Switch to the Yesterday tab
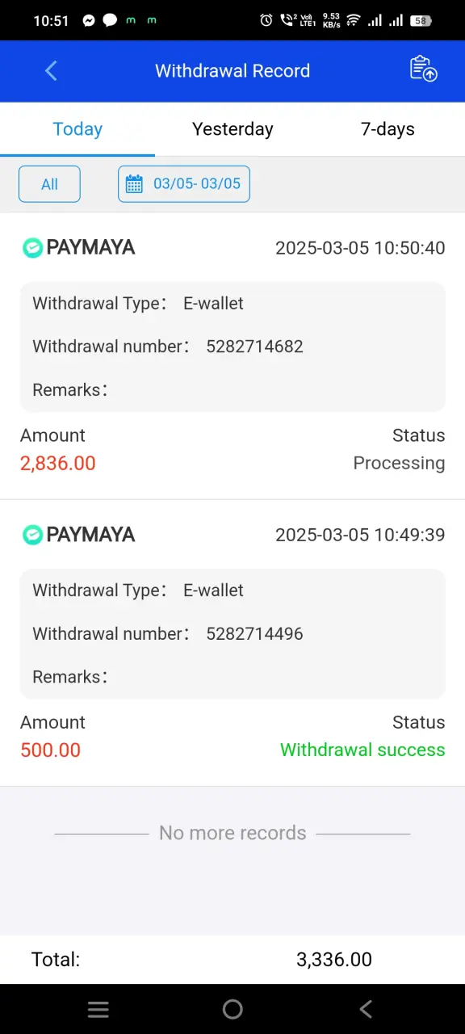The image size is (465, 1034). click(232, 129)
